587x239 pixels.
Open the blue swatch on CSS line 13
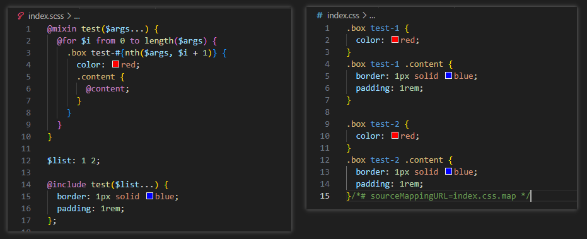pos(448,172)
